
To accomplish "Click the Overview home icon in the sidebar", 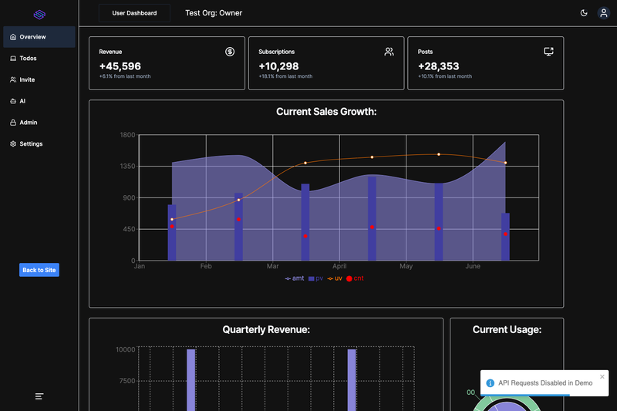I will tap(13, 37).
